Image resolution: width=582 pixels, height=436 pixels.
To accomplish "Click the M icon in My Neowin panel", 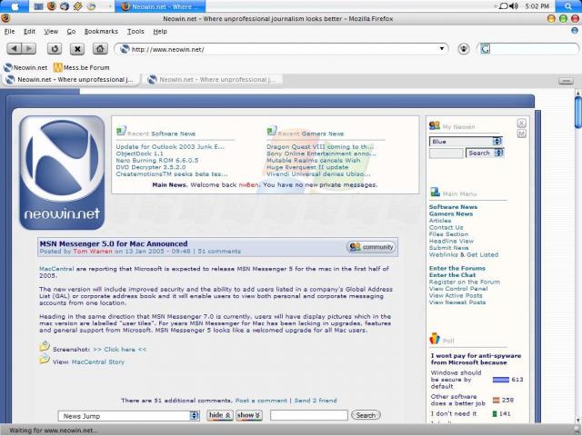I will click(x=521, y=134).
